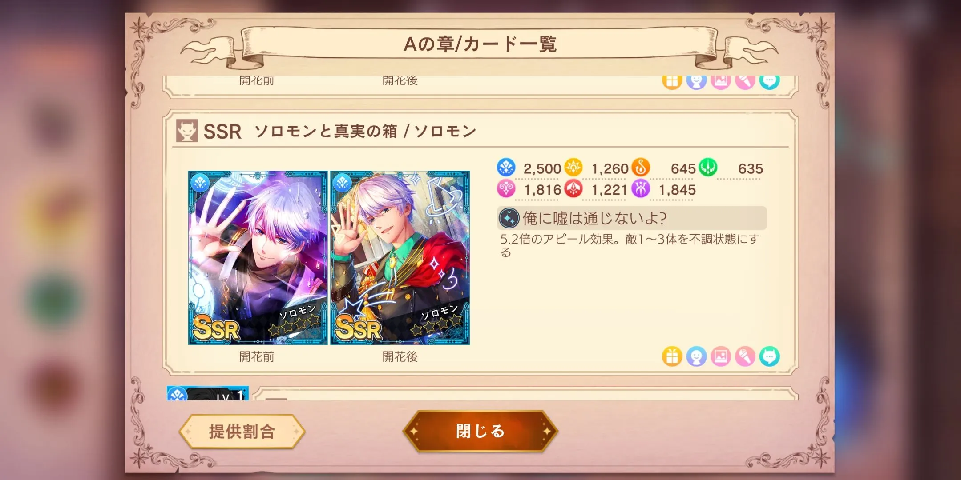Click the teal chat bubble icon

770,356
